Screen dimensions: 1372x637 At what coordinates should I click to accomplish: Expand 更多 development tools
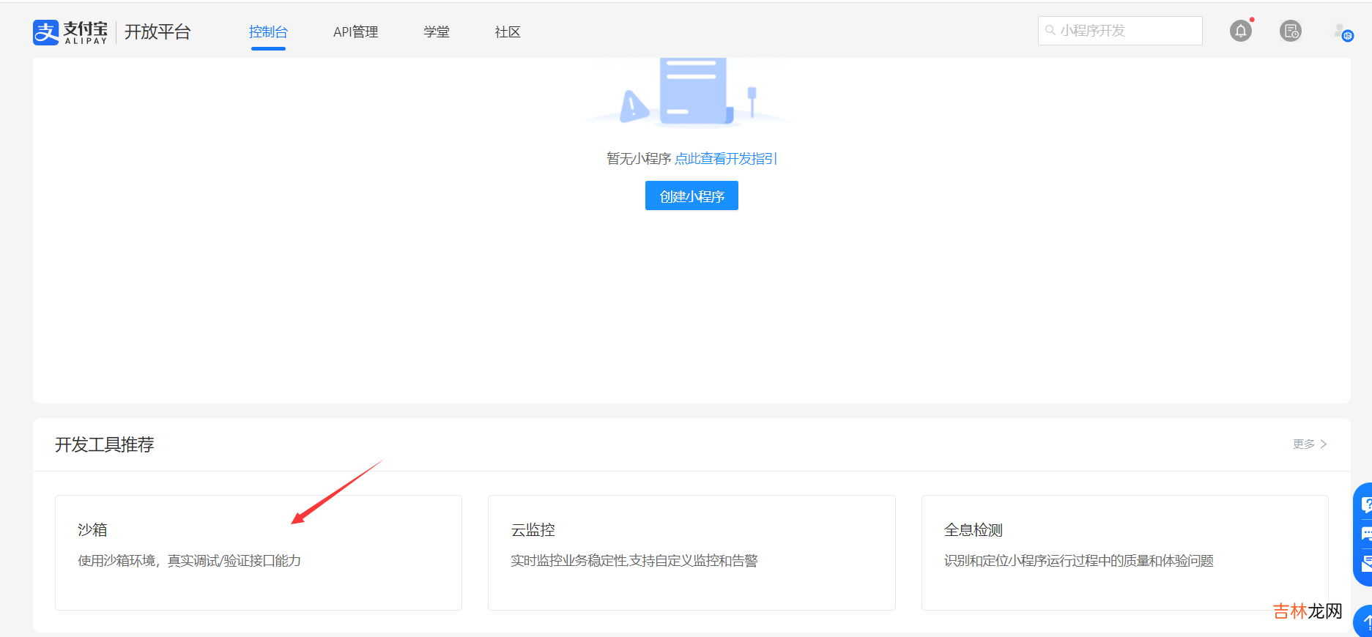click(x=1309, y=444)
